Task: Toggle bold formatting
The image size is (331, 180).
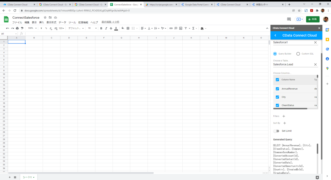Action: click(x=101, y=28)
